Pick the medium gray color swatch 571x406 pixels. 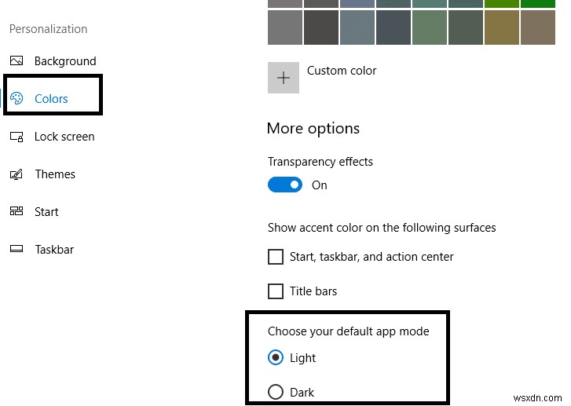click(285, 27)
